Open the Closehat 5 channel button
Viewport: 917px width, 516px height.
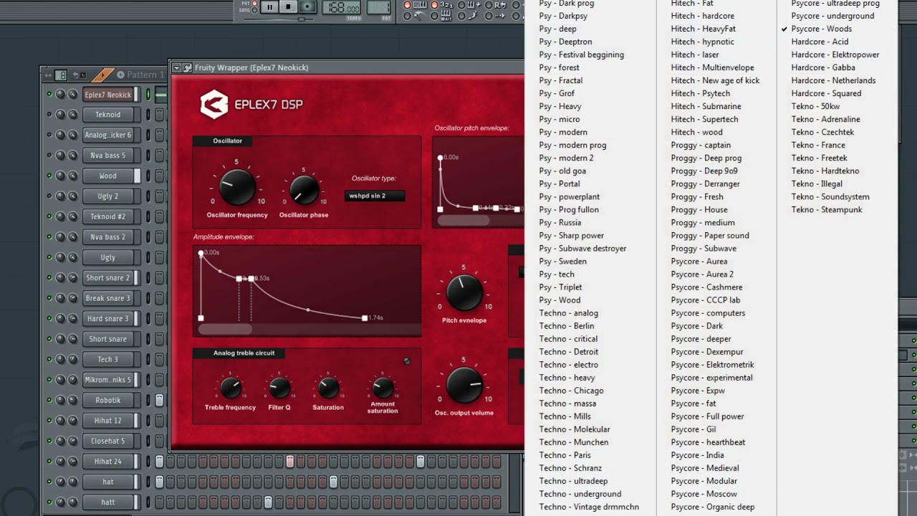click(x=108, y=441)
